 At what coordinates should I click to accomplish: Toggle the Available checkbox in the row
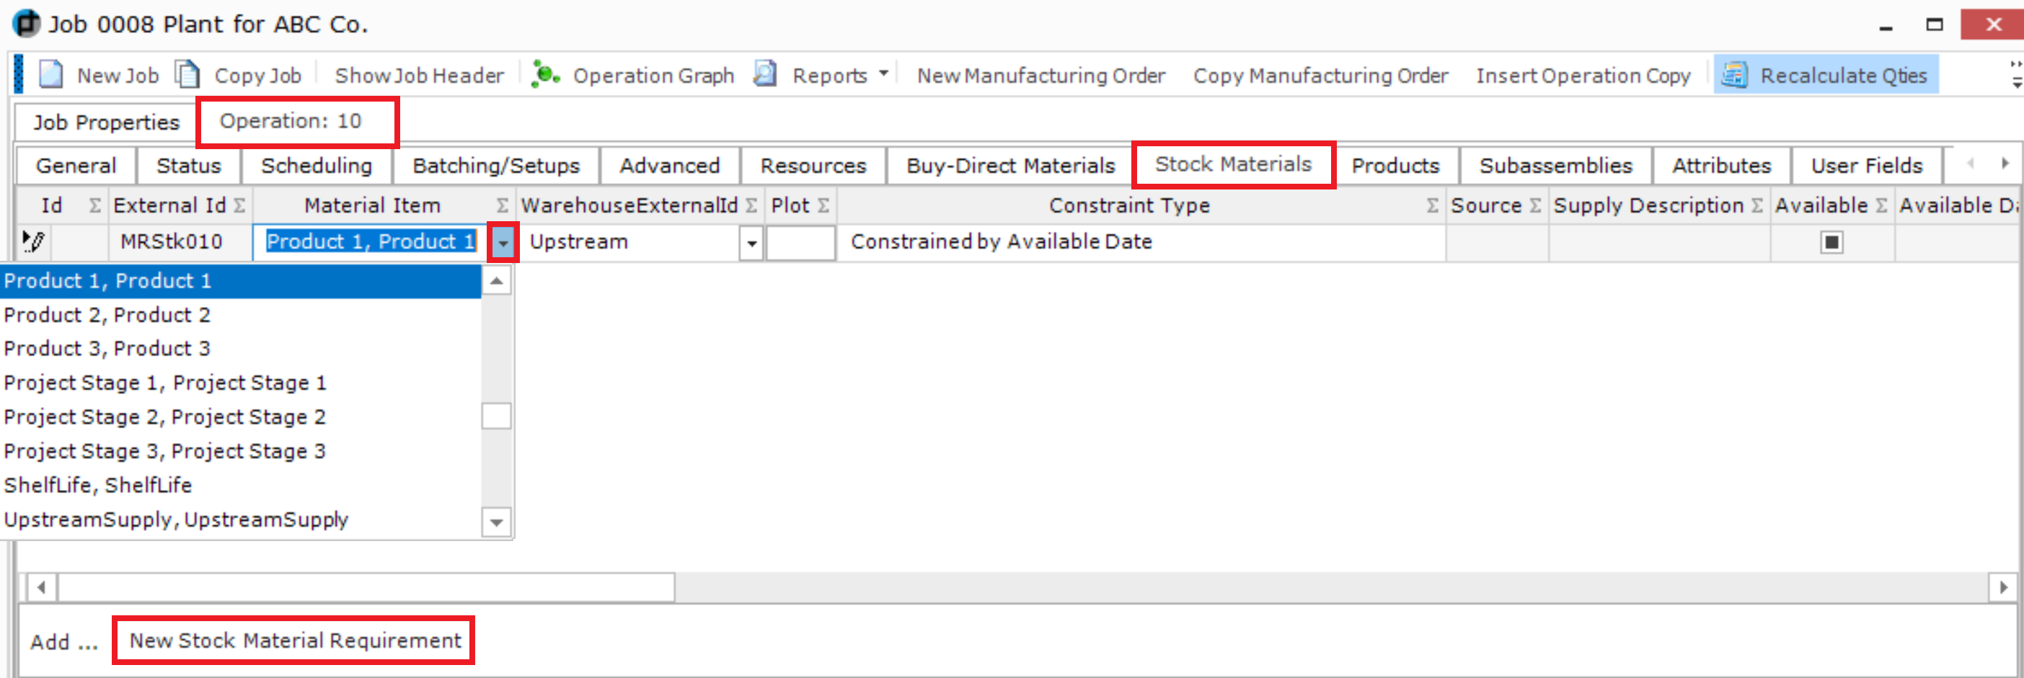click(1831, 241)
